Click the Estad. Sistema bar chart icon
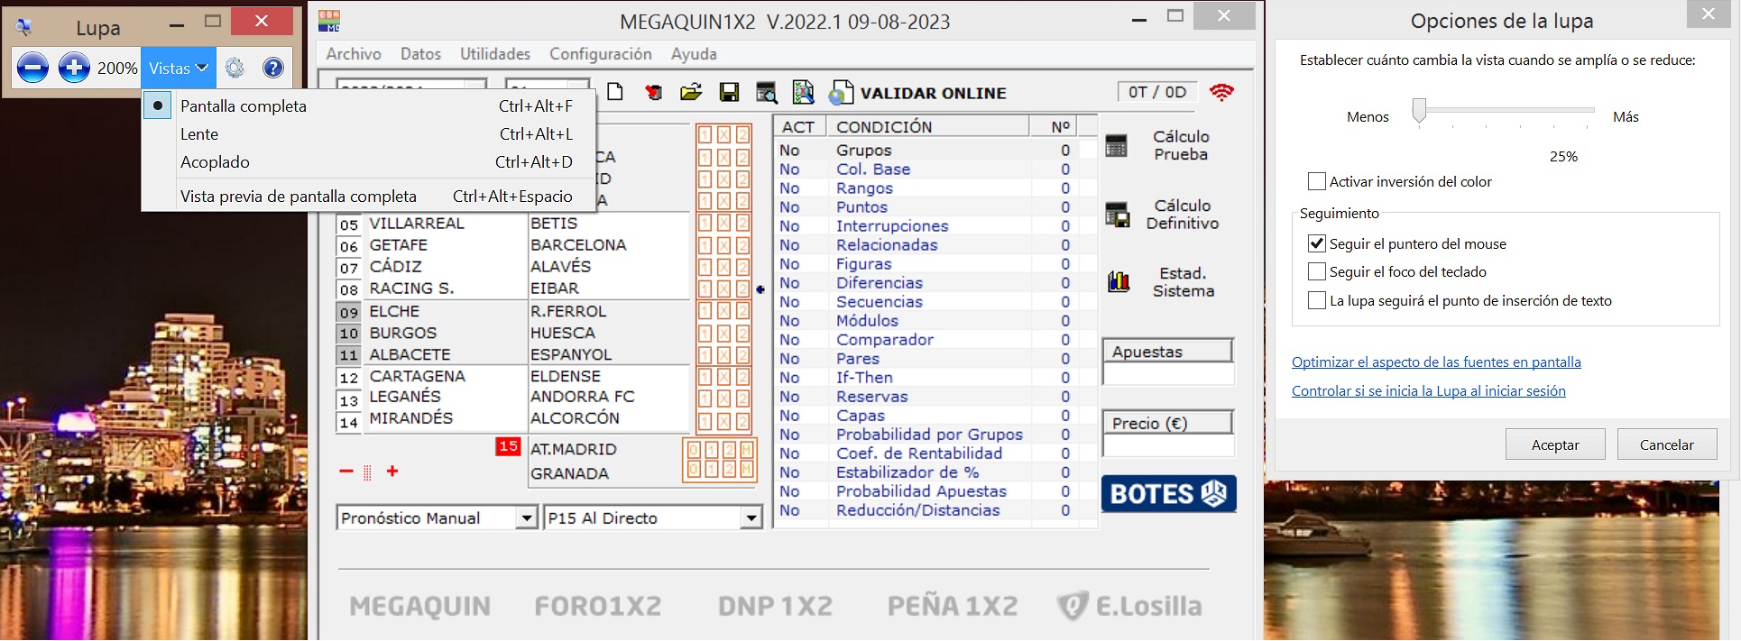 pyautogui.click(x=1119, y=282)
